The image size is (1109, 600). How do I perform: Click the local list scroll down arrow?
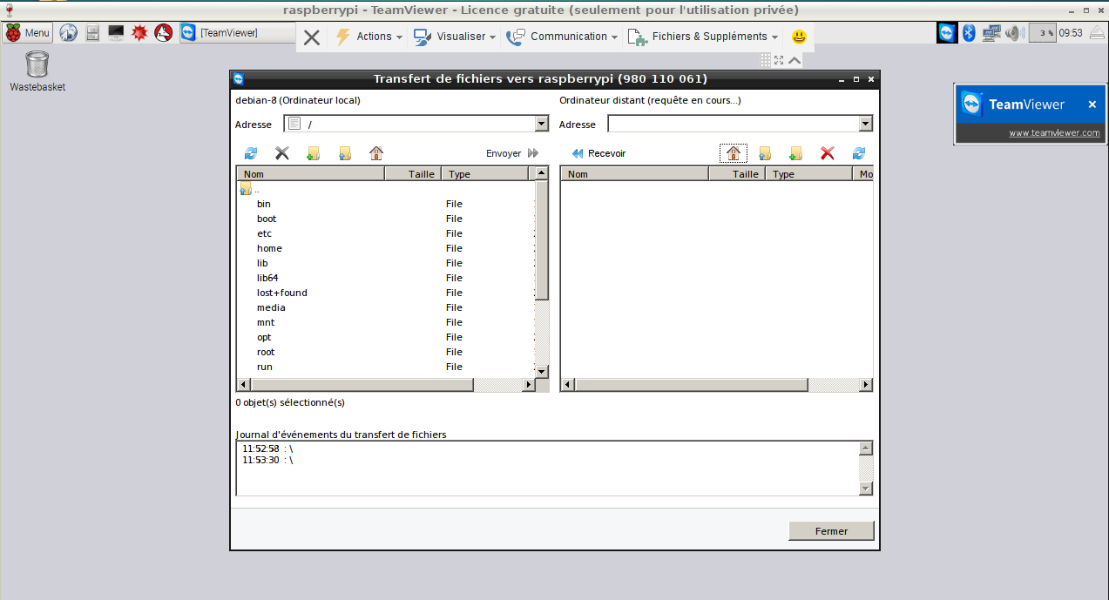542,371
